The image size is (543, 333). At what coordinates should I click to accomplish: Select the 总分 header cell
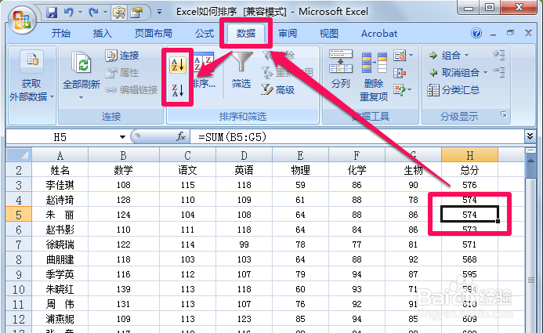click(469, 170)
